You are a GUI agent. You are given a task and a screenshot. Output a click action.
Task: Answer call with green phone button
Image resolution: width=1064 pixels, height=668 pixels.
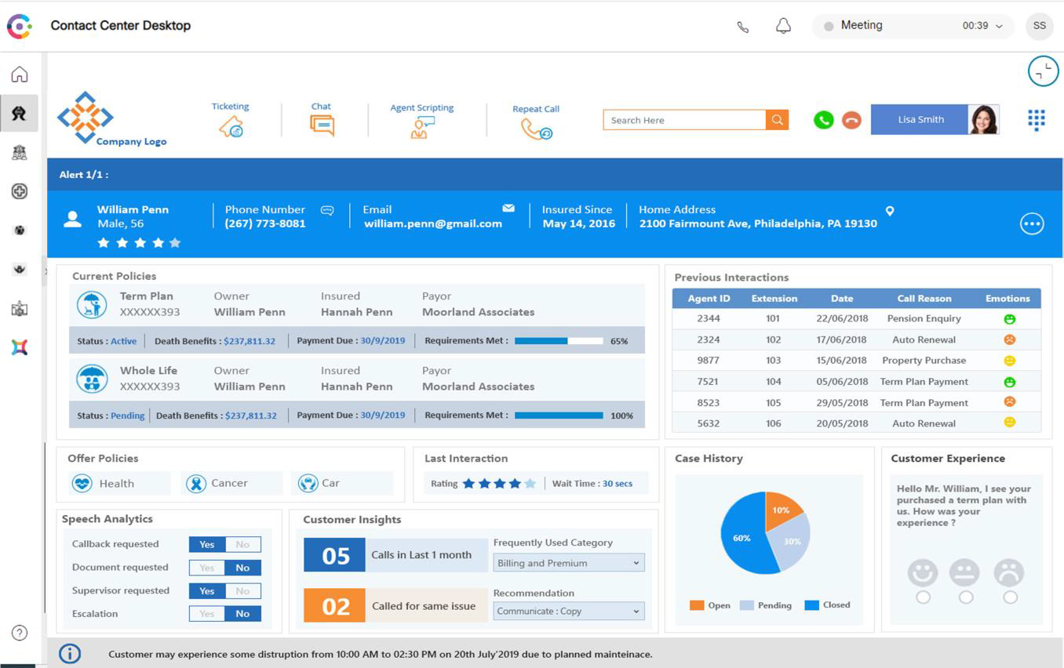coord(823,120)
